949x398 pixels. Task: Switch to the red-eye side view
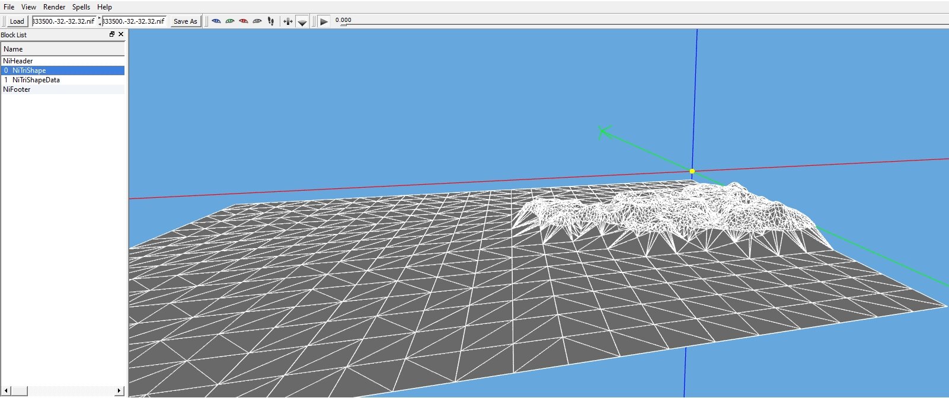pyautogui.click(x=244, y=21)
